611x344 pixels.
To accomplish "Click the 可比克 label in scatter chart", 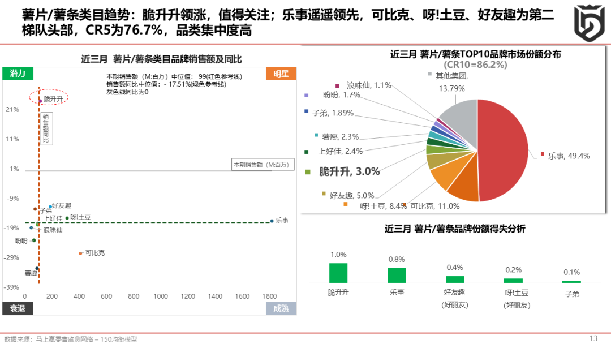I will pyautogui.click(x=94, y=253).
